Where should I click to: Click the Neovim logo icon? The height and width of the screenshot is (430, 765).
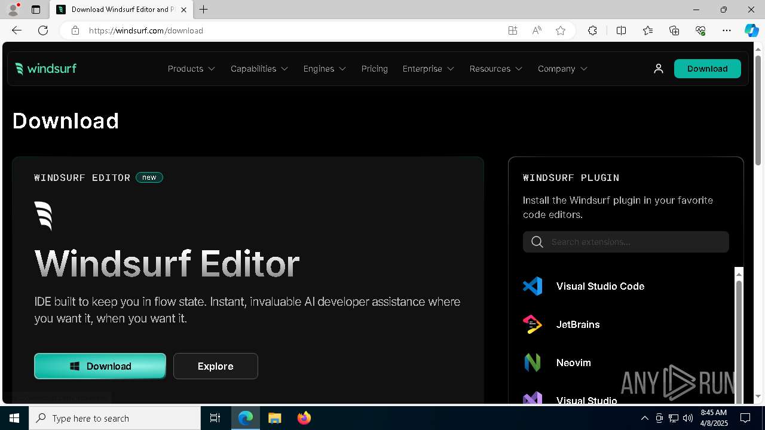coord(533,363)
